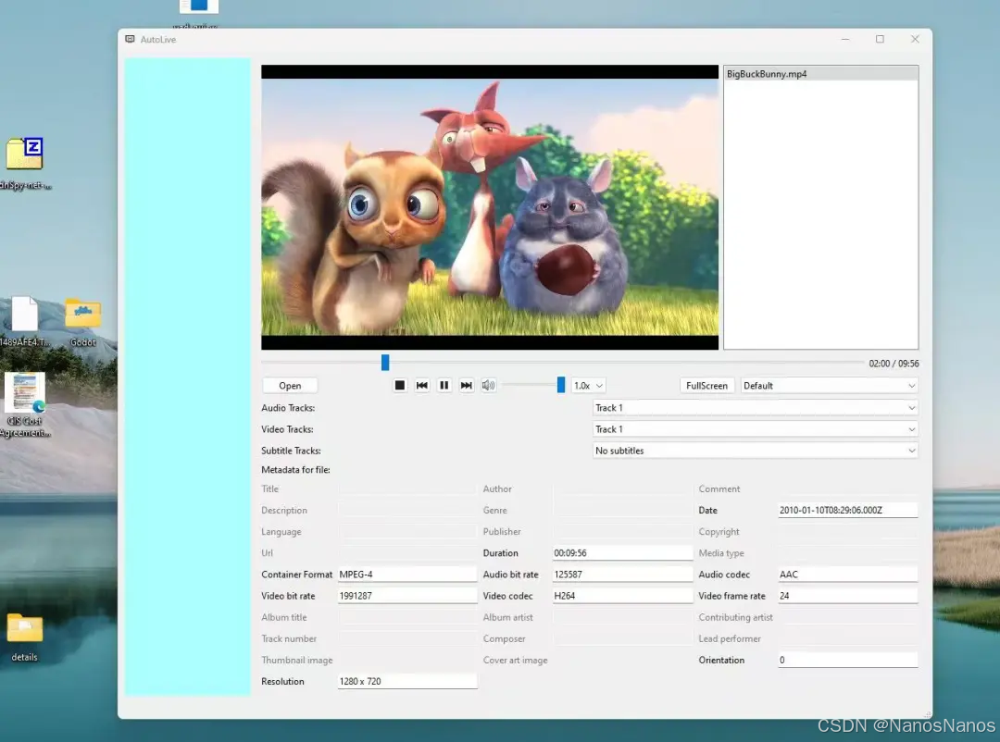Click the Open button
This screenshot has width=1000, height=742.
point(290,386)
